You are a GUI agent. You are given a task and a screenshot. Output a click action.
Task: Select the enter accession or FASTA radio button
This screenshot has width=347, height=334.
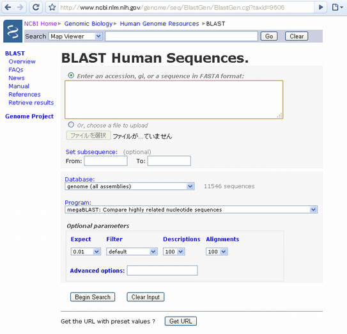point(71,76)
